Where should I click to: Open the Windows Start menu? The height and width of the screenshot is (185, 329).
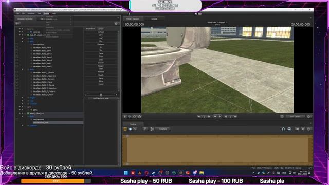[126, 173]
